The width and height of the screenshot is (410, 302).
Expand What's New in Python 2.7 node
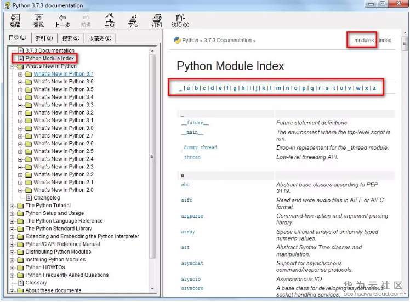[20, 136]
